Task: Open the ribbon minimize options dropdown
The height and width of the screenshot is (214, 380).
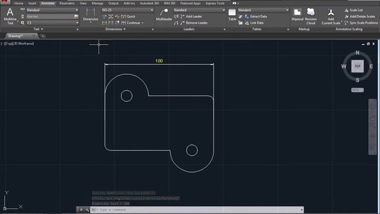Action: coord(238,4)
